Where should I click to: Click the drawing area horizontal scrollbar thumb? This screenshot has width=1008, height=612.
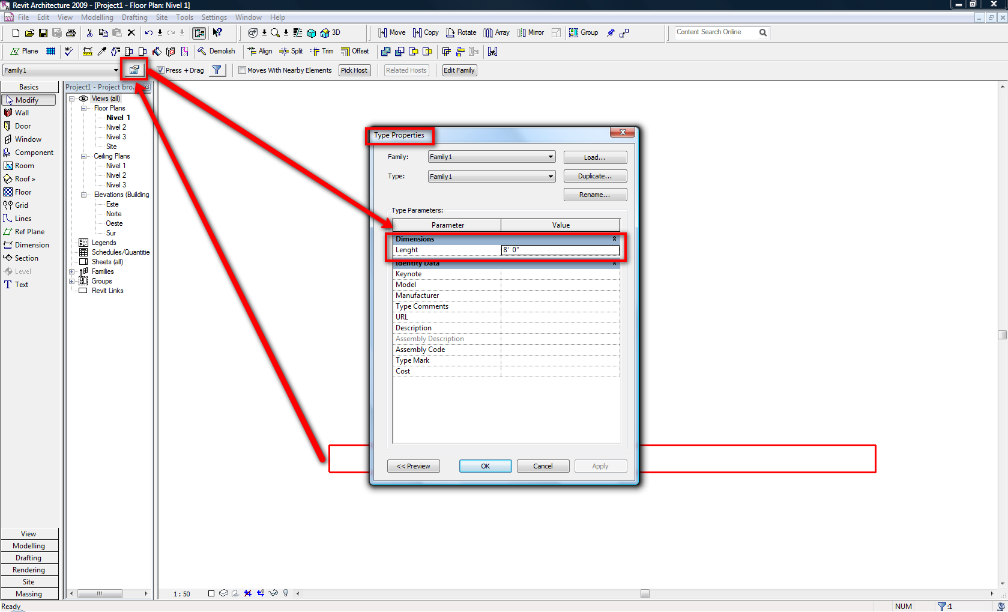point(645,593)
